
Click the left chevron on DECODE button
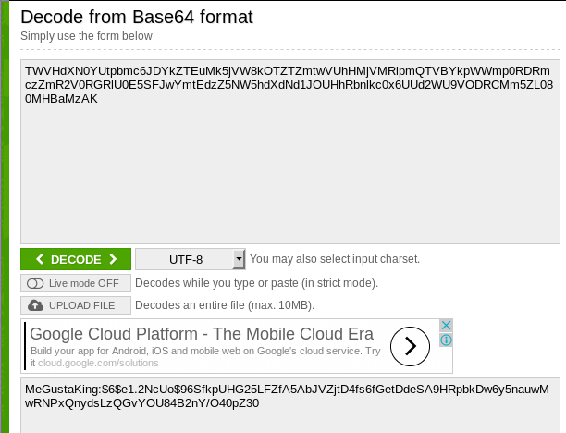pyautogui.click(x=40, y=259)
